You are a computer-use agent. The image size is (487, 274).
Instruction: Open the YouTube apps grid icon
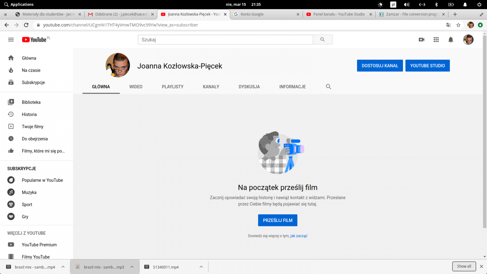click(436, 40)
